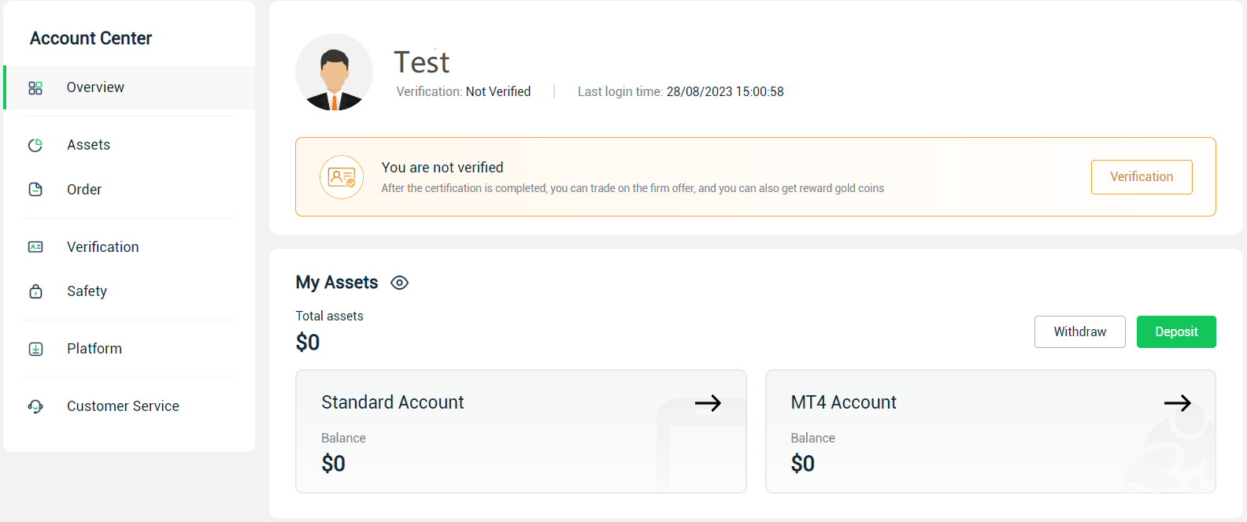Open the Assets section

(x=88, y=144)
